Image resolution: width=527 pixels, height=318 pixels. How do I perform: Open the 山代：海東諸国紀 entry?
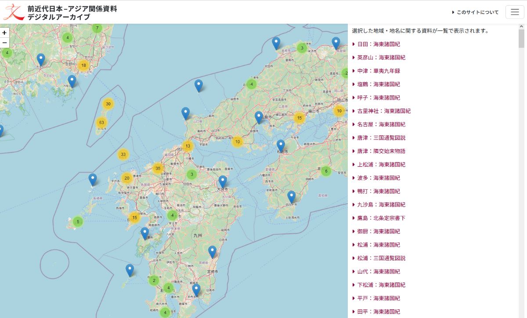tap(379, 271)
